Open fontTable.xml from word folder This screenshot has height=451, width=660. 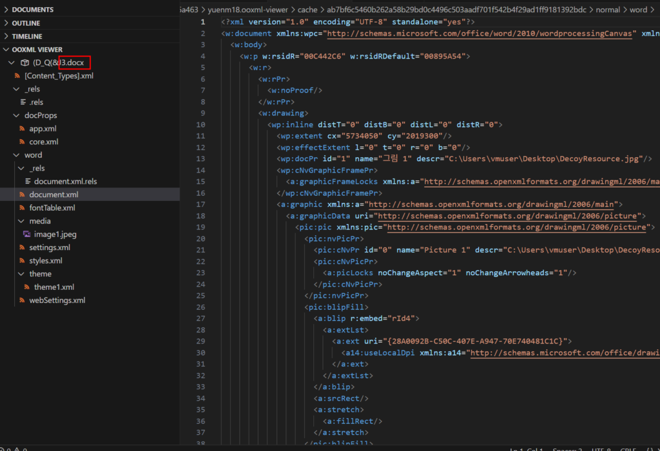pos(52,208)
